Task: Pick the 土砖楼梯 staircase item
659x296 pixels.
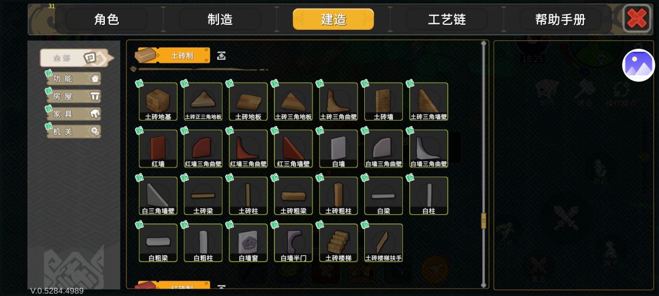Action: [338, 243]
